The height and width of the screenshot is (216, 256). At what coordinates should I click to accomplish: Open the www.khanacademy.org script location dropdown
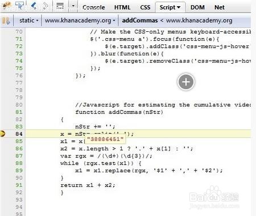pos(80,20)
